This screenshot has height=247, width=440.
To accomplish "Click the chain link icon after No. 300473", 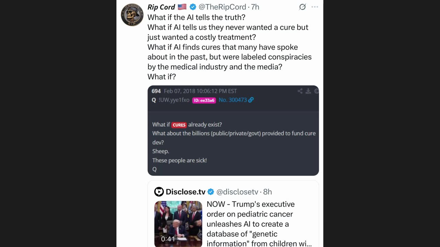I will tap(251, 100).
